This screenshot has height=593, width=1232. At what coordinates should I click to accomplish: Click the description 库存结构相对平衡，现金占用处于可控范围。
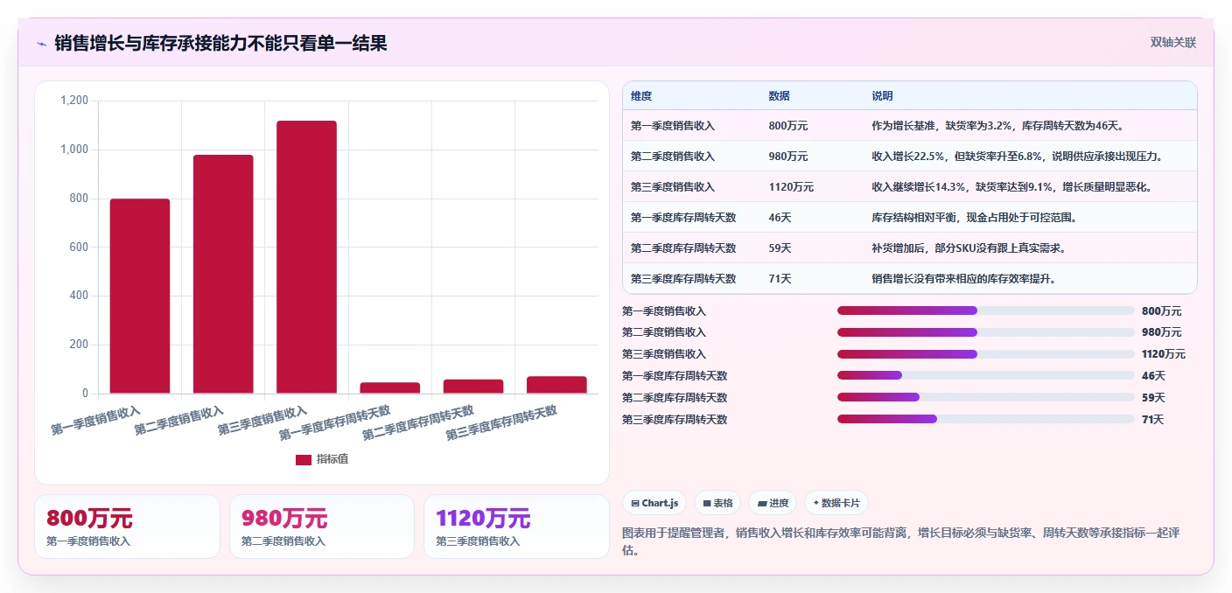click(974, 218)
